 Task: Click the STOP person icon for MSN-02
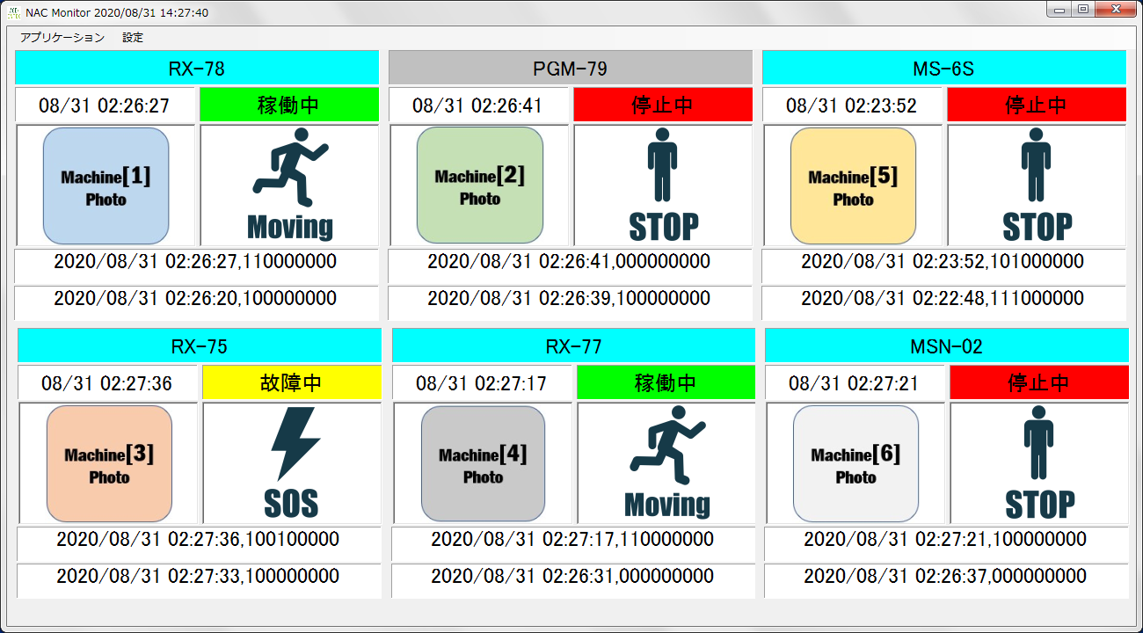pos(1040,463)
